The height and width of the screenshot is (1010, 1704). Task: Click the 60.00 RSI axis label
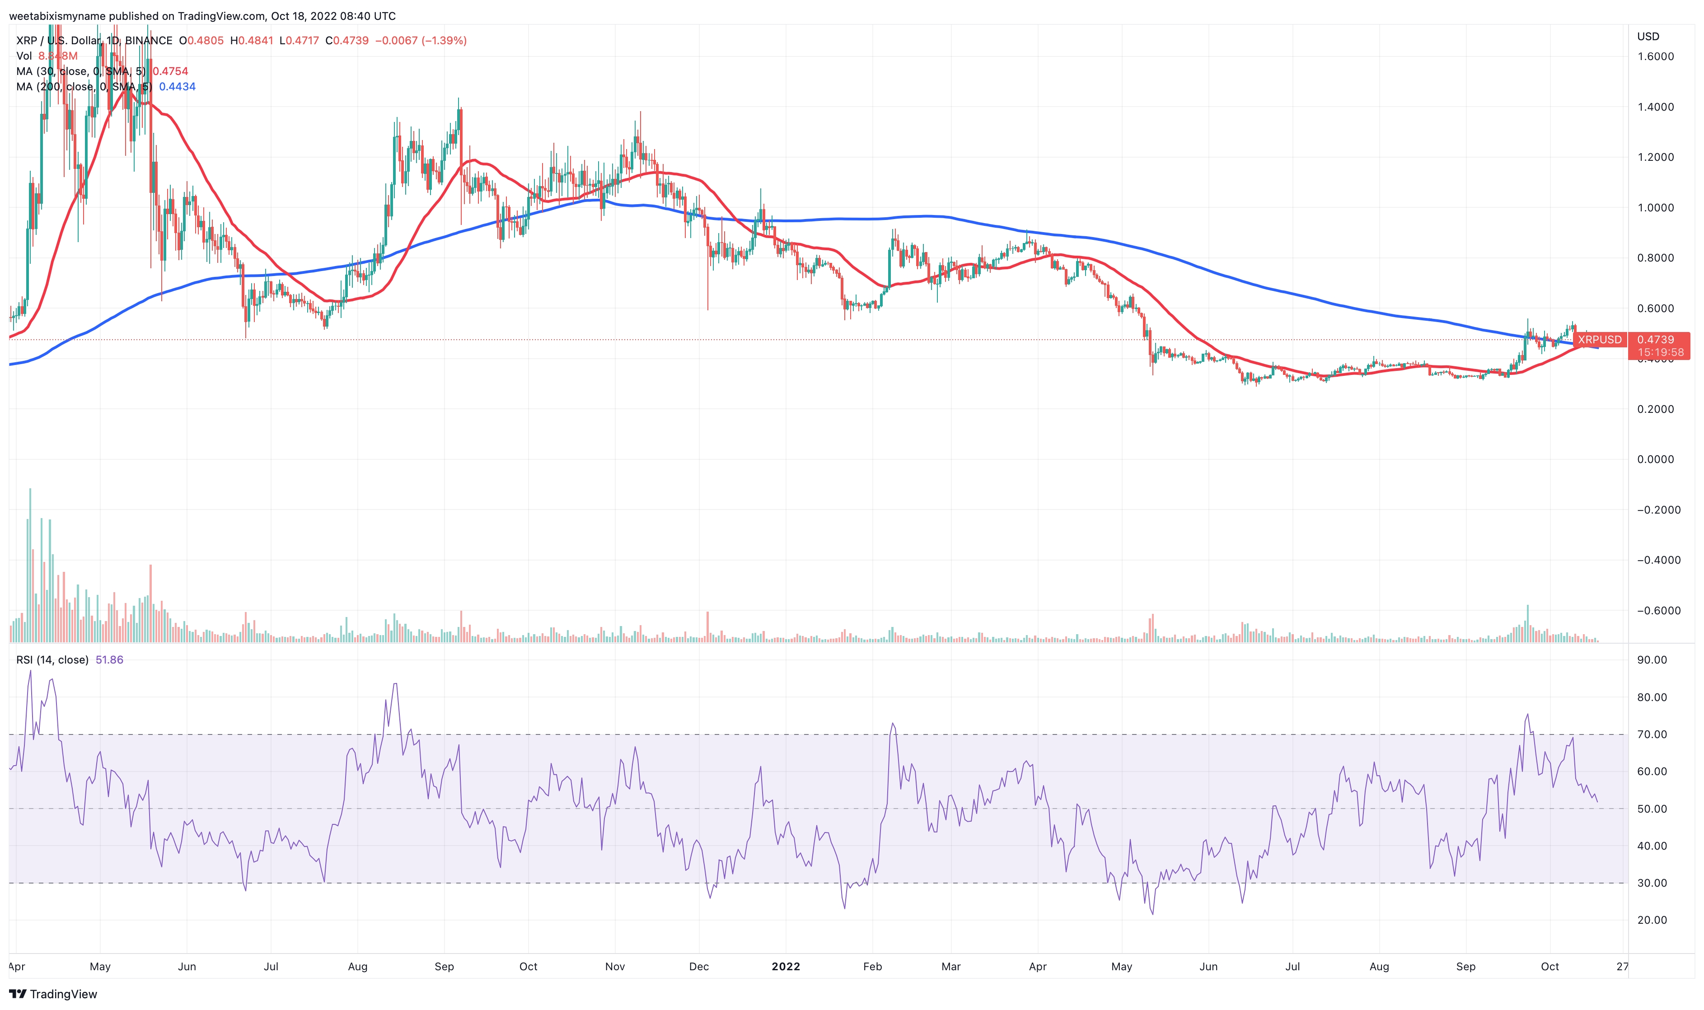click(x=1653, y=771)
